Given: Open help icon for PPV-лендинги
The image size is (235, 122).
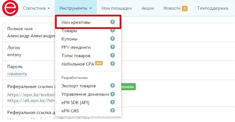Looking at the screenshot, I should pos(113,47).
